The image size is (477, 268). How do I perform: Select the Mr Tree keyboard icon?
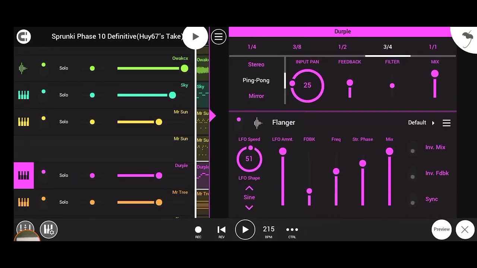[x=23, y=202]
